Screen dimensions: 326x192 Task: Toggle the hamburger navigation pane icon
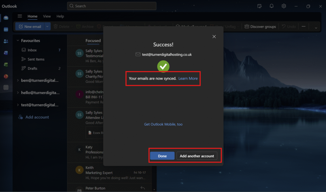coord(20,16)
